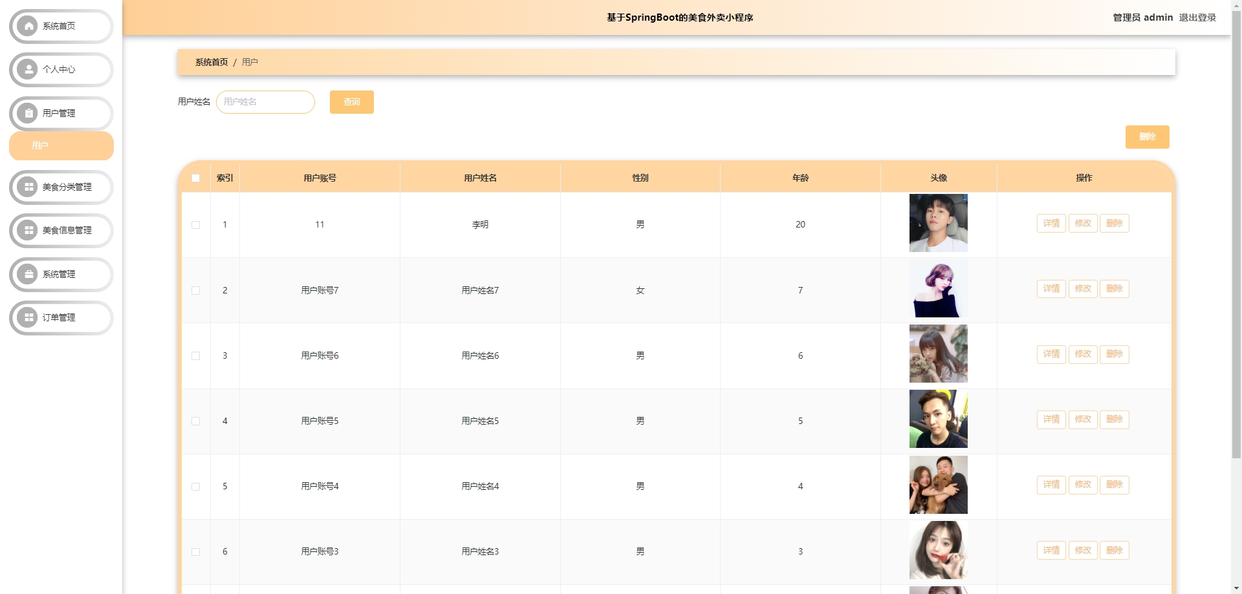This screenshot has width=1242, height=594.
Task: Click the home icon beside 系统首页
Action: pyautogui.click(x=28, y=27)
